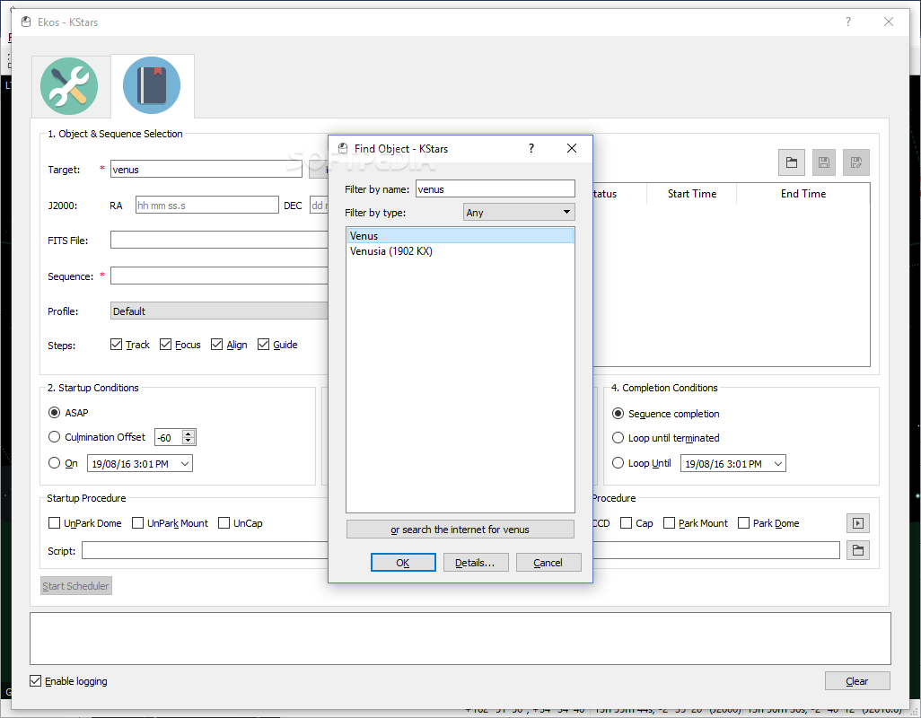Browse for shutdown script folder icon
Viewport: 921px width, 718px height.
858,550
